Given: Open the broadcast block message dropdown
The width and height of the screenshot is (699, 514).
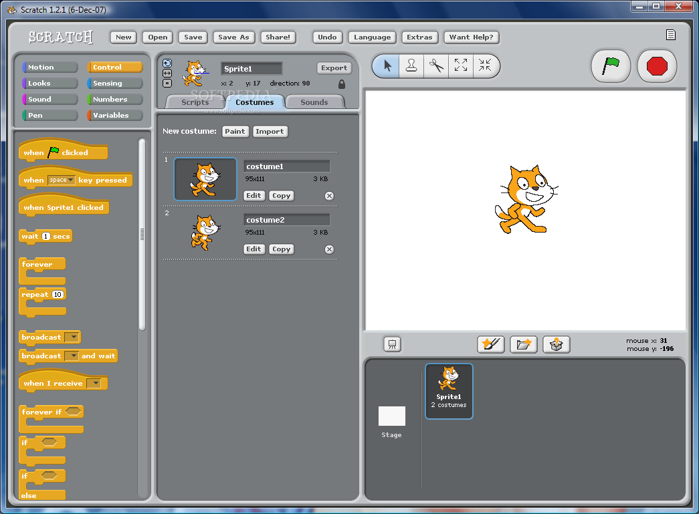Looking at the screenshot, I should (72, 337).
